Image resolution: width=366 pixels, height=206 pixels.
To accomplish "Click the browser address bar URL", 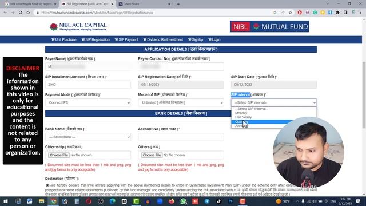I will tap(97, 13).
